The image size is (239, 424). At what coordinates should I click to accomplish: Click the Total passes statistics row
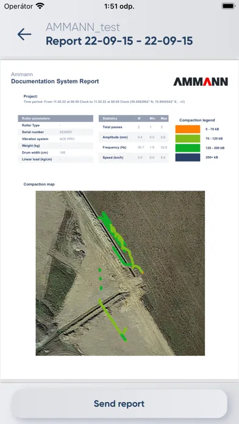click(x=134, y=127)
